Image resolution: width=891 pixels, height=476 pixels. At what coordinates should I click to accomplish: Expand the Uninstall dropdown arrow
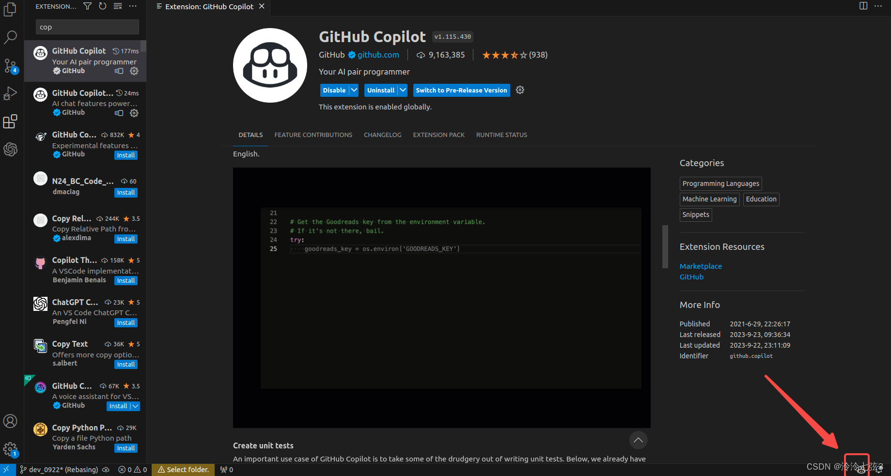click(403, 90)
